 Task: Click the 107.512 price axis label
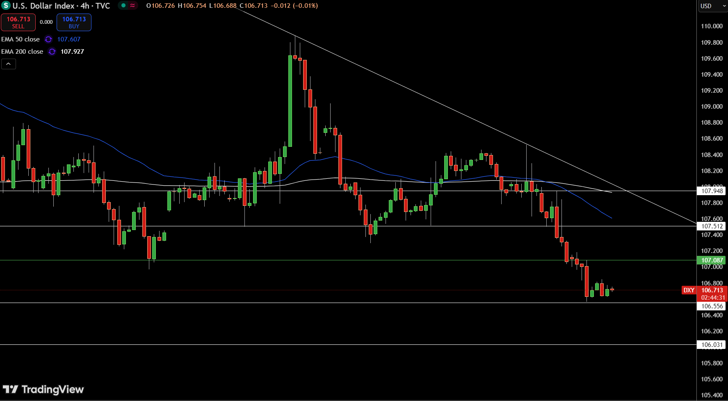click(712, 226)
